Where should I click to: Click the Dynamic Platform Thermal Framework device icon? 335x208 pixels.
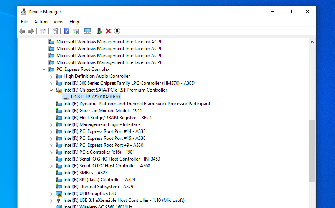59,104
